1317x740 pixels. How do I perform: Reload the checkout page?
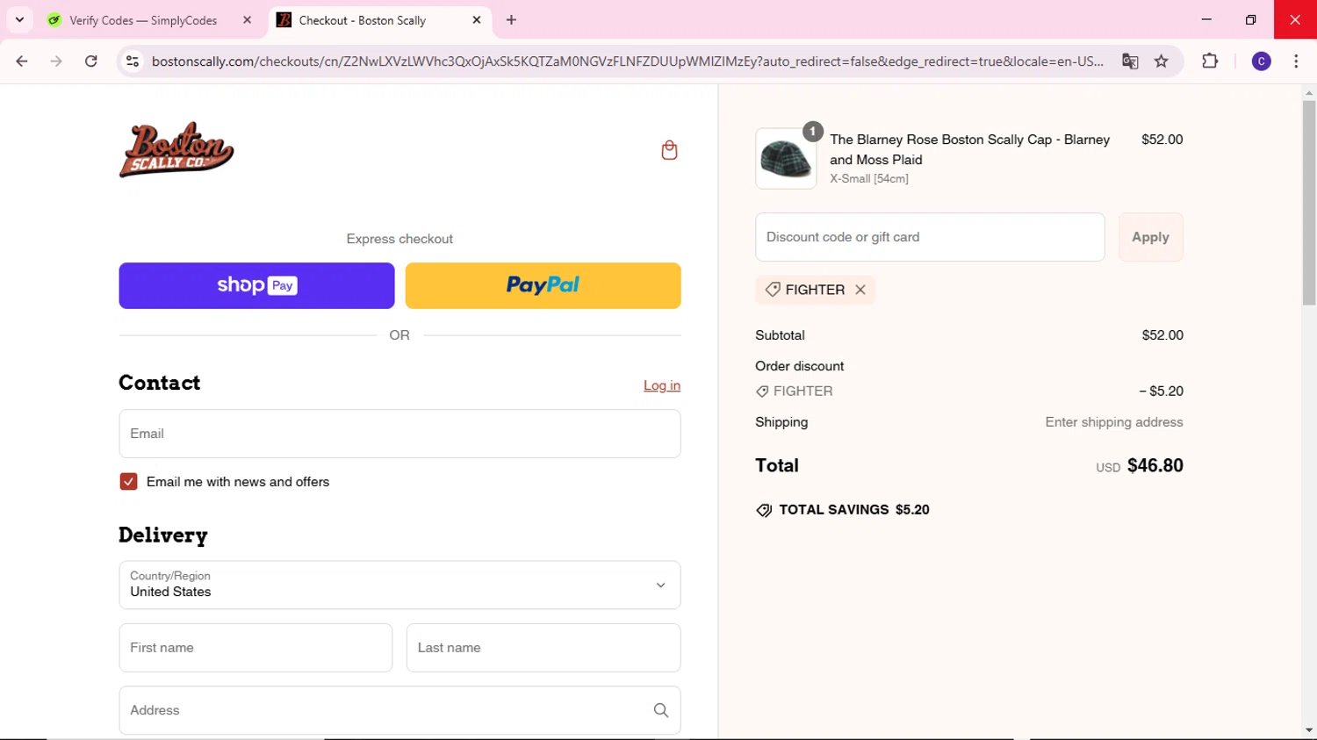coord(91,61)
